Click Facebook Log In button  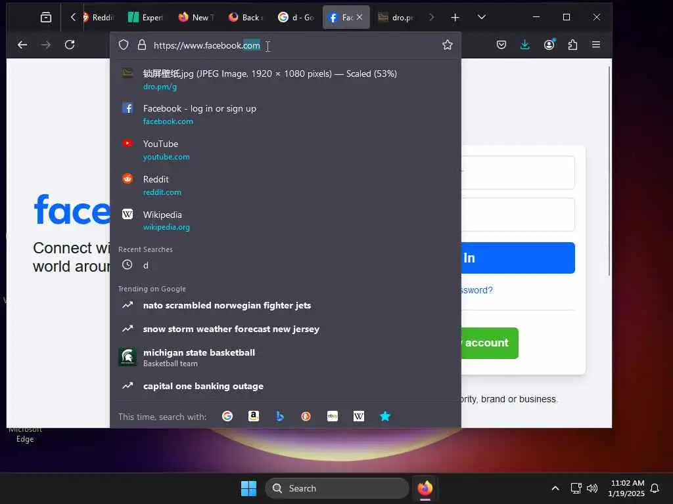coord(518,258)
